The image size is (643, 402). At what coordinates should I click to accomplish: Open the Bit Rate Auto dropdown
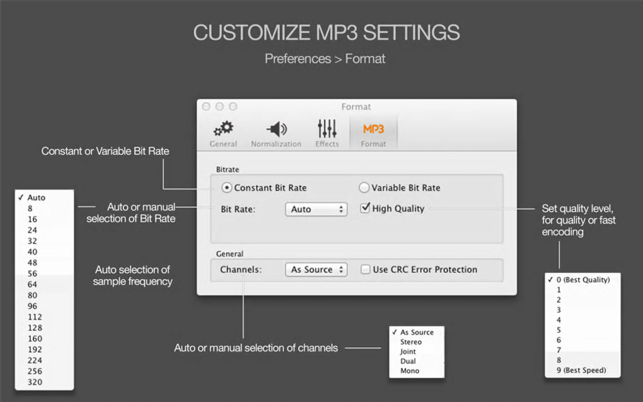click(x=316, y=209)
